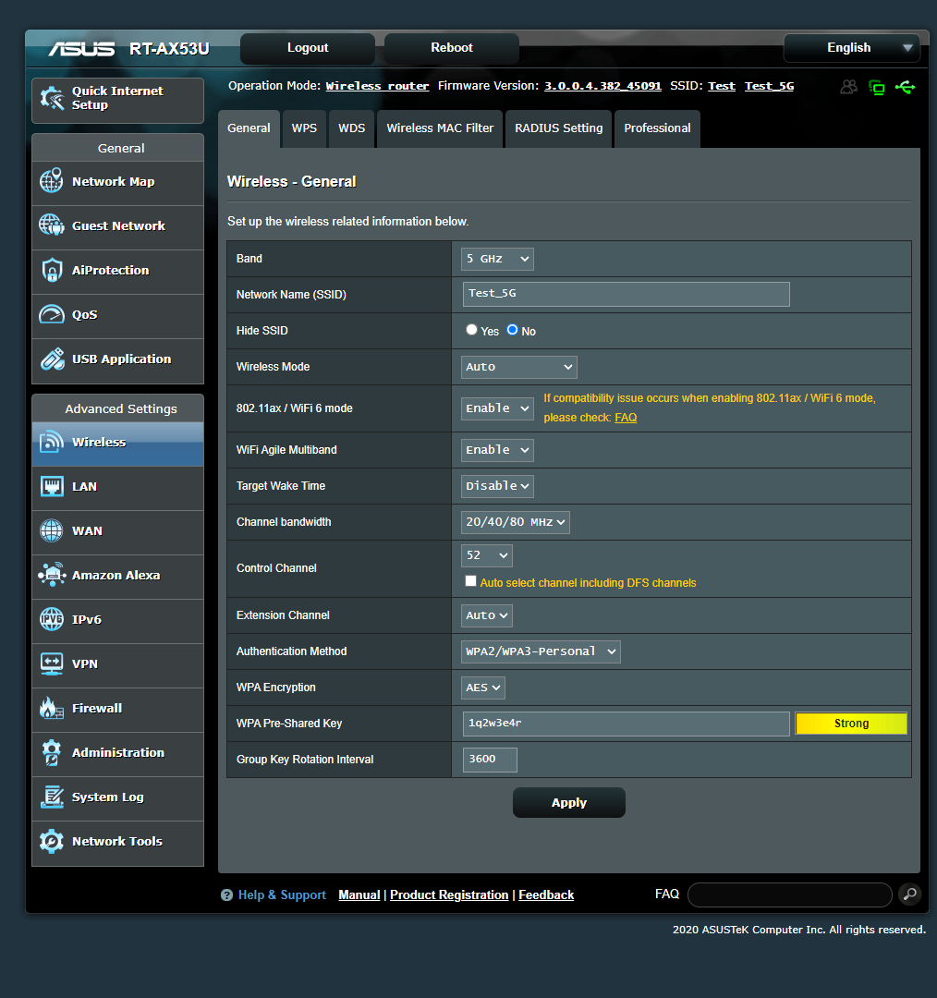Enable auto select channel including DFS channels
The width and height of the screenshot is (937, 998).
[470, 580]
